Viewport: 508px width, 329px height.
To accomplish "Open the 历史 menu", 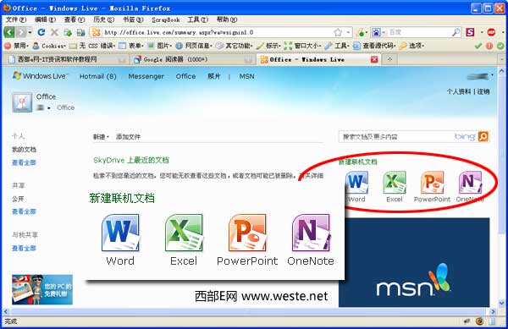I will pos(103,19).
